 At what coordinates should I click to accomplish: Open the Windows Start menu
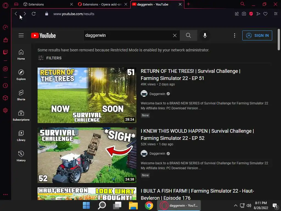(x=86, y=206)
